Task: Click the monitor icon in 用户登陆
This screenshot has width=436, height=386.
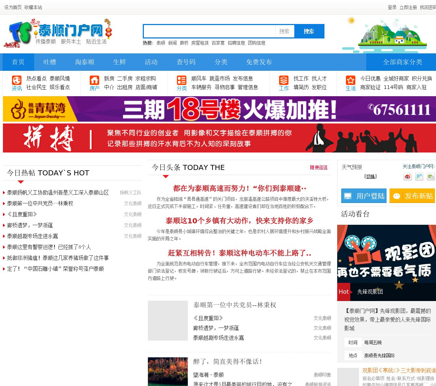Action: (x=348, y=196)
